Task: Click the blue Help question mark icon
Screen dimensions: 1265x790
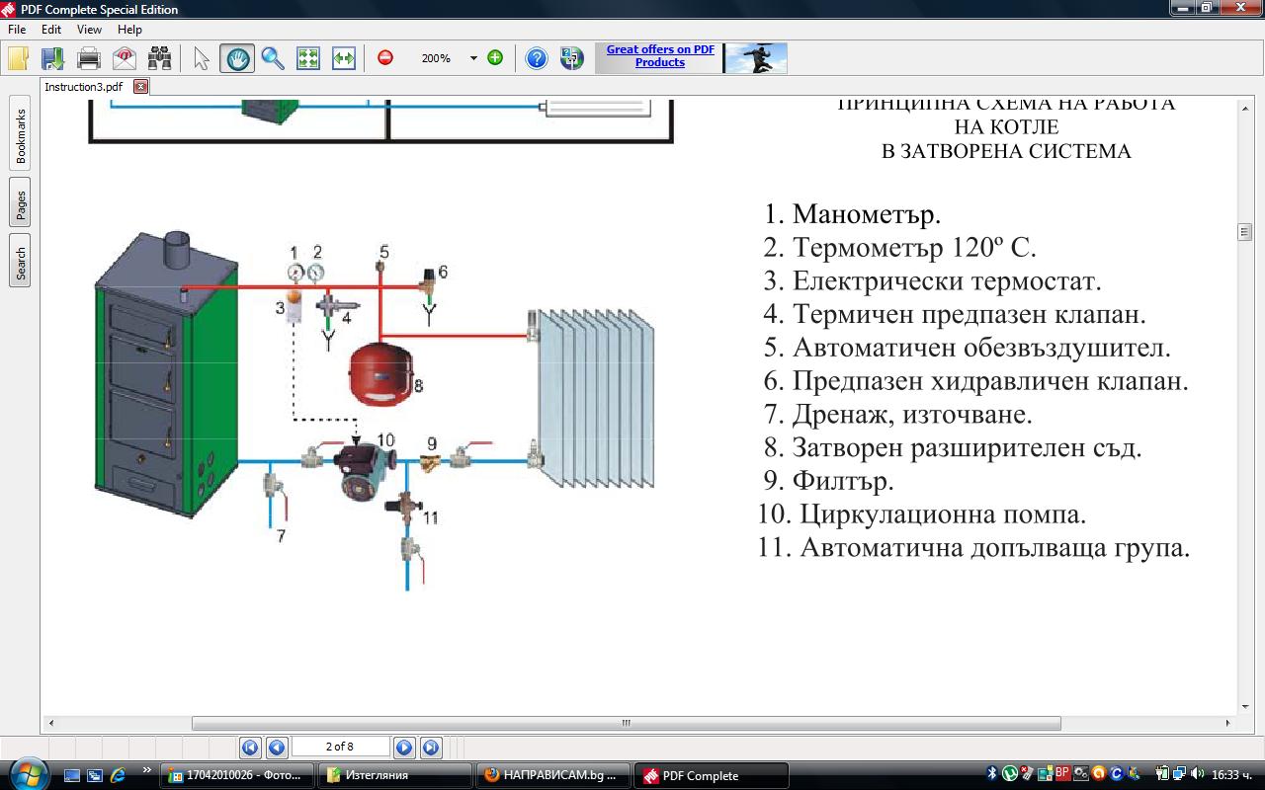Action: [x=536, y=58]
